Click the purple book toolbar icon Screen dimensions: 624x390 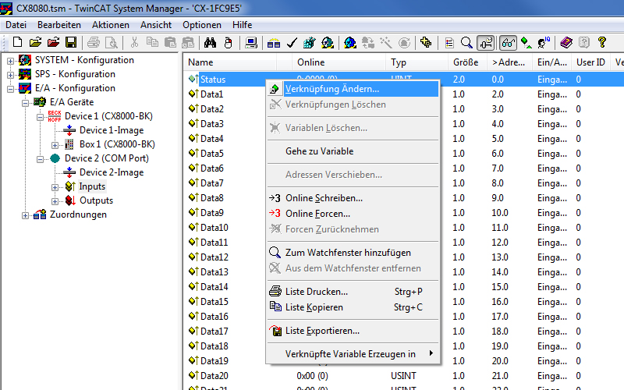(566, 42)
